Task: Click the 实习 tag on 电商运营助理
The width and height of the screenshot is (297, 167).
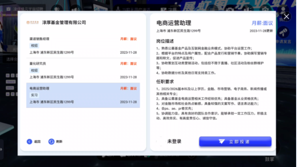Action: pyautogui.click(x=34, y=95)
